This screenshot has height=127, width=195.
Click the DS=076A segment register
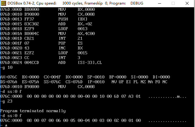click(x=9, y=82)
